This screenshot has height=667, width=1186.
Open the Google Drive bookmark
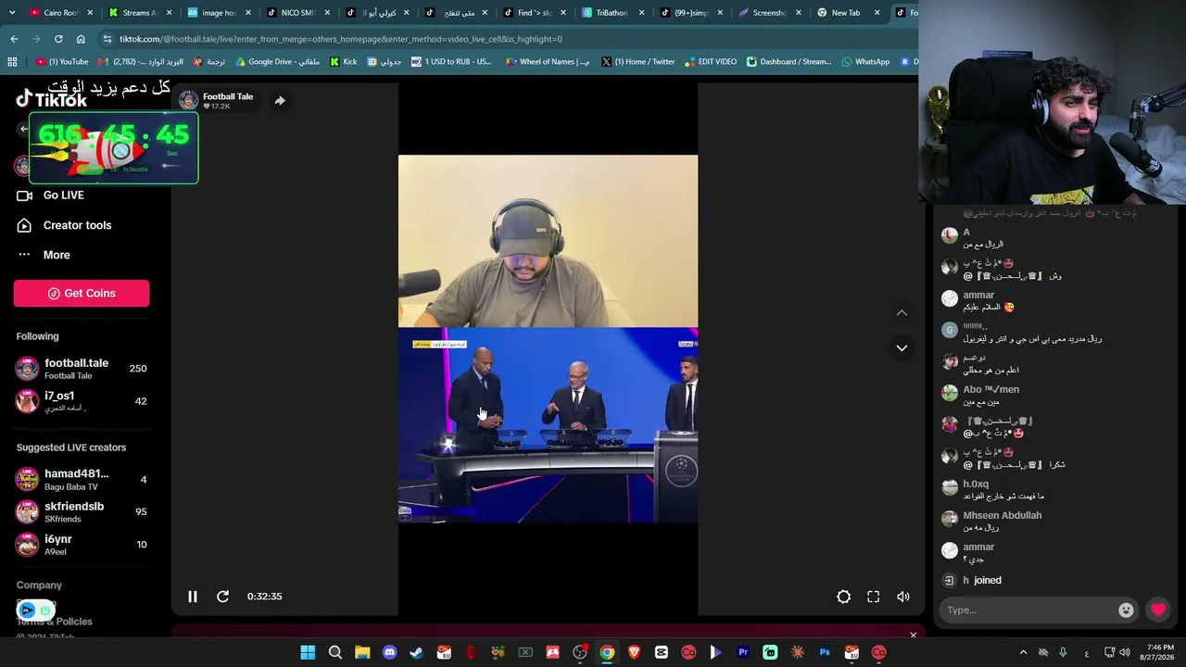278,62
